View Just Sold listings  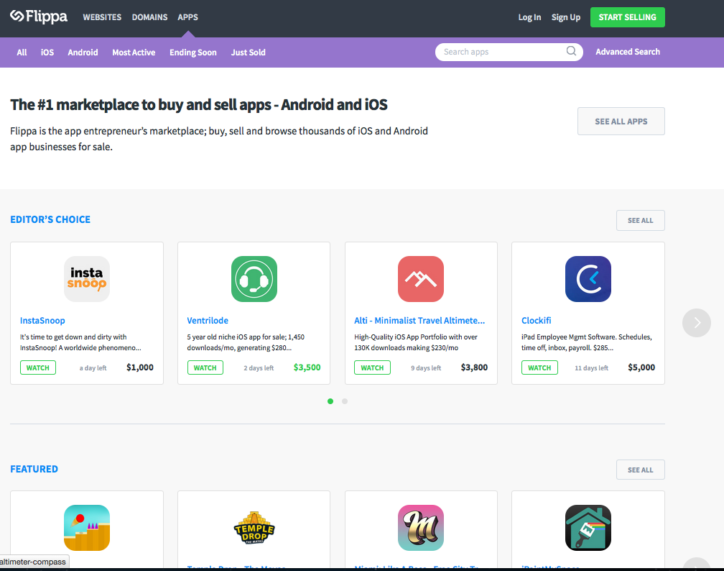pyautogui.click(x=248, y=52)
